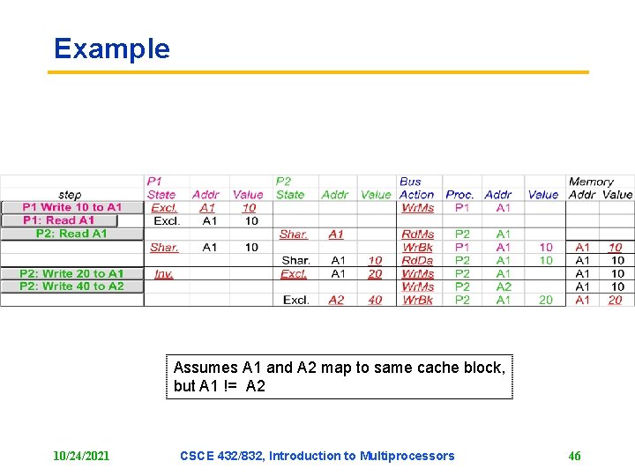Click the 'Action' column header under Bus
The height and width of the screenshot is (476, 635).
(x=416, y=195)
